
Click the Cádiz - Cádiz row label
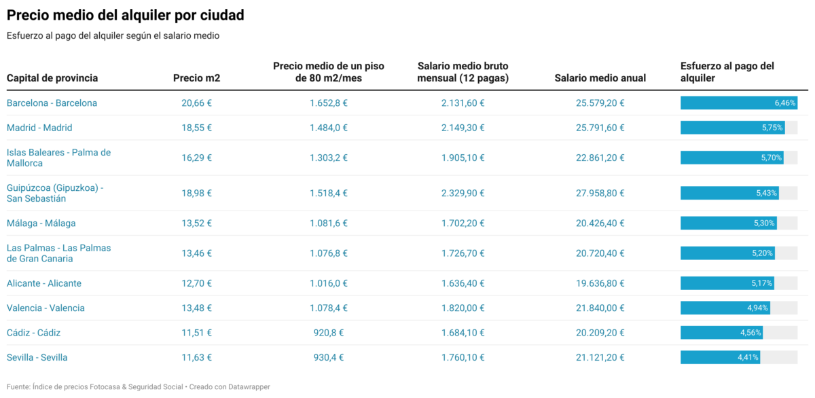click(x=33, y=333)
